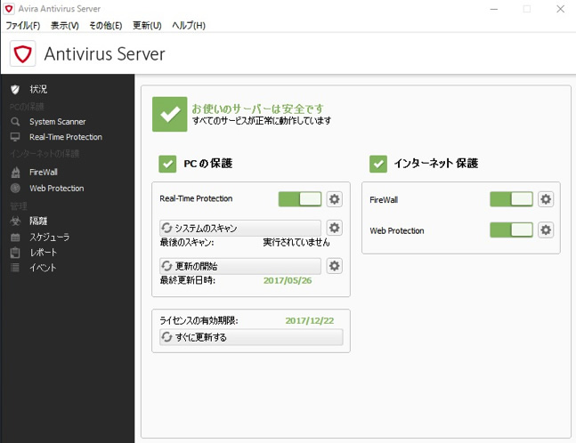Viewport: 576px width, 443px height.
Task: Click the FireWall label in main panel
Action: point(384,200)
